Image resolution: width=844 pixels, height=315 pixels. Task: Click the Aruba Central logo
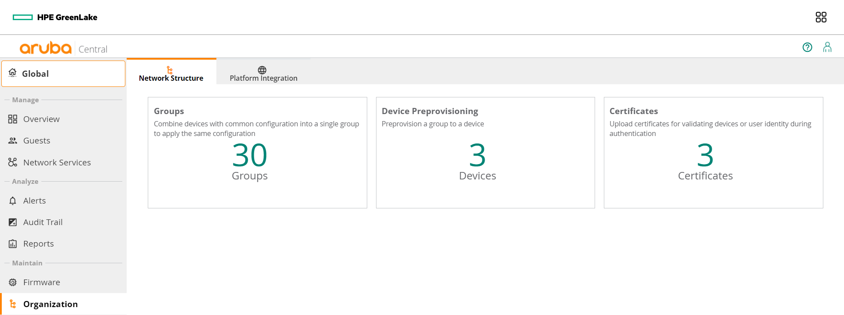click(63, 47)
